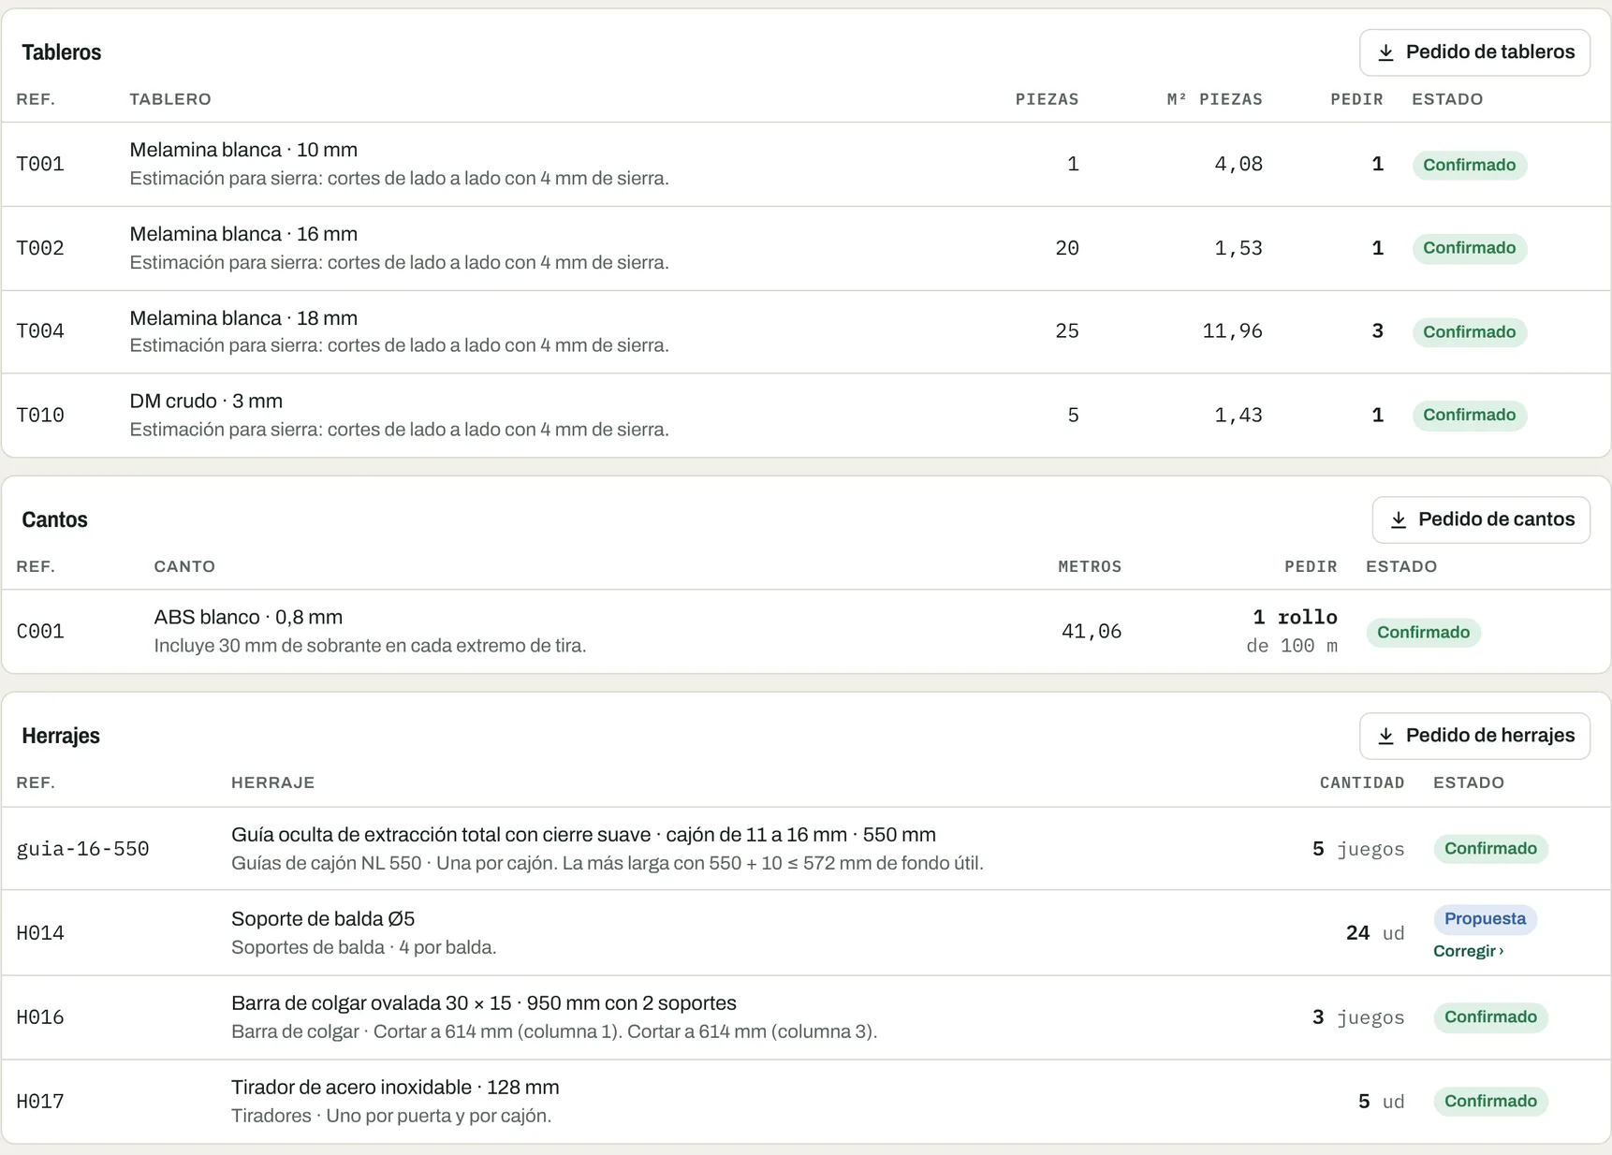Screen dimensions: 1612x1155
Task: Click Confirmado status of T010
Action: point(1469,416)
